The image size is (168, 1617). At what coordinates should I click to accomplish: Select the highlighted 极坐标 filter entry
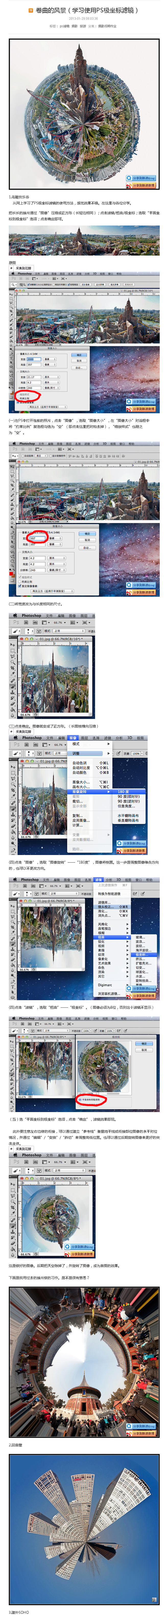tap(145, 955)
